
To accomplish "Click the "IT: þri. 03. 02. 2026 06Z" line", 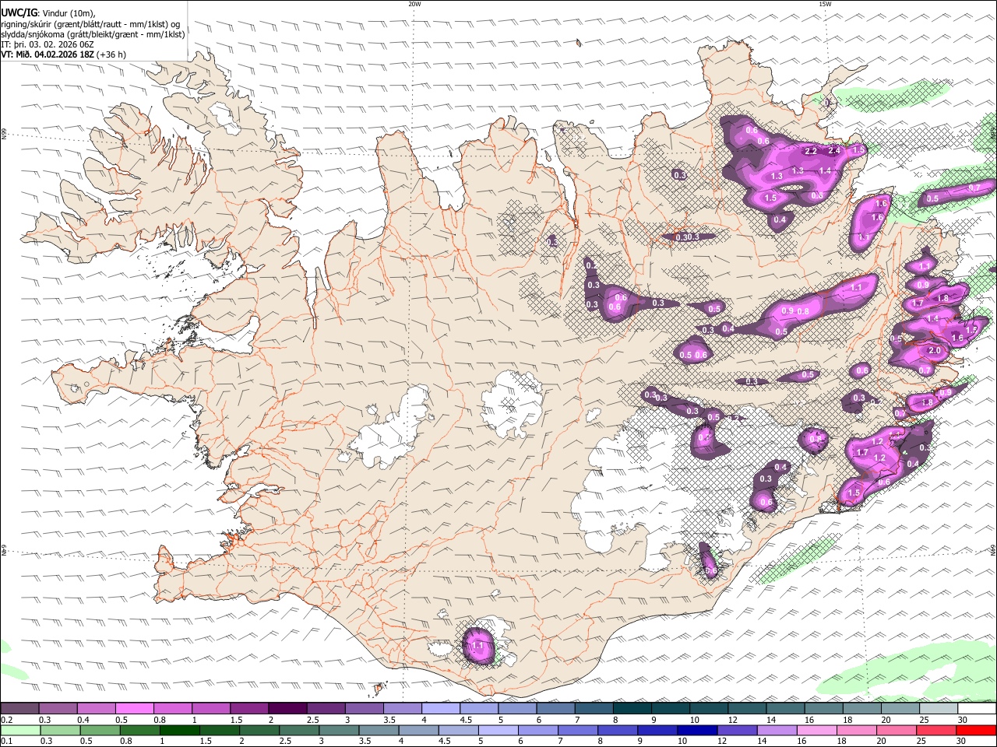I will [48, 44].
